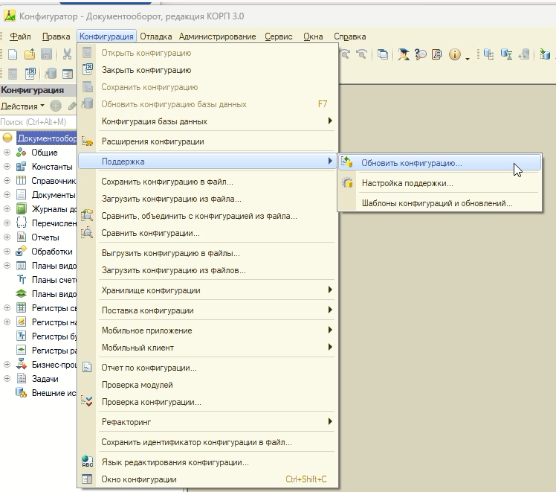Click the Support settings gear icon

point(347,183)
